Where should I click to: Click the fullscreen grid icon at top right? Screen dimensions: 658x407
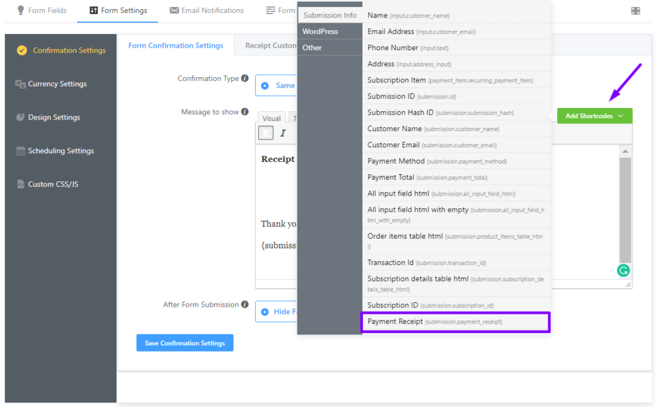[636, 10]
